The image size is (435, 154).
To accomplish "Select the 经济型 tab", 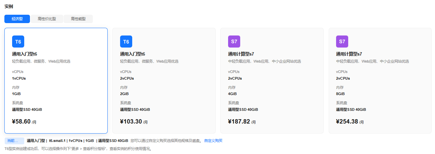I will [17, 19].
